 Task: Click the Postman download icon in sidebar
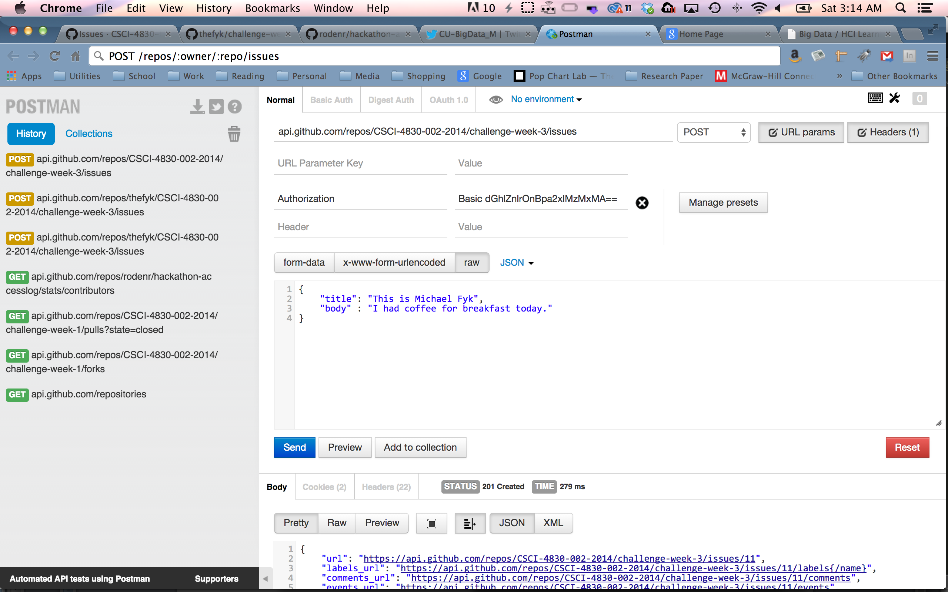coord(197,107)
